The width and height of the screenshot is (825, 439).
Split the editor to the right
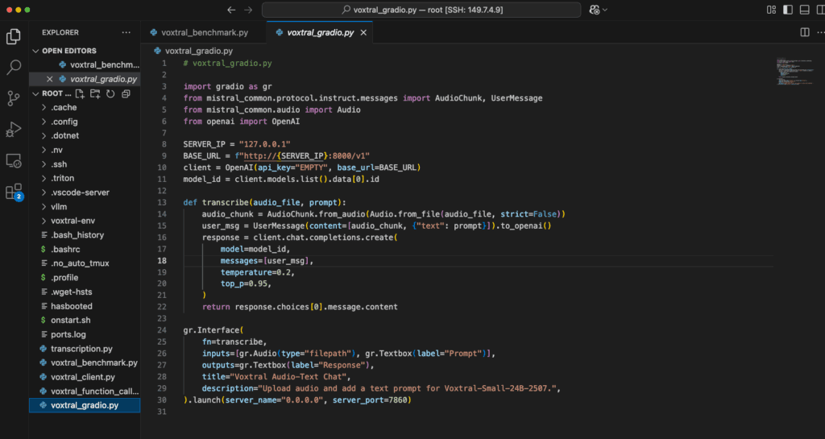805,32
